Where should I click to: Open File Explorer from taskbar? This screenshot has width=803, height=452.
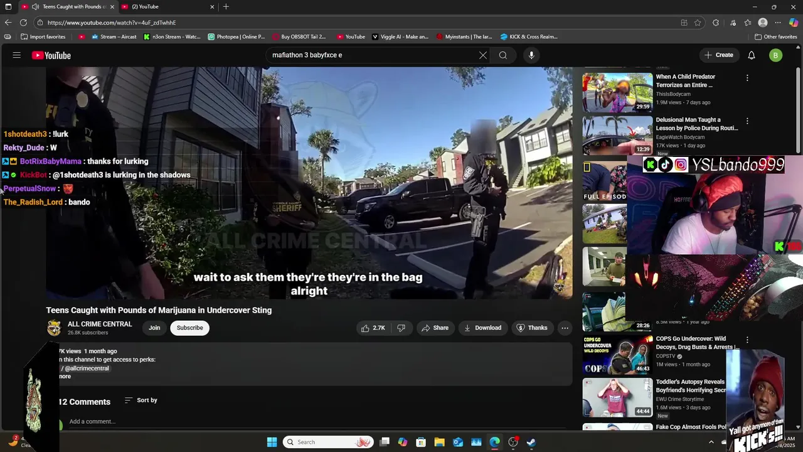pyautogui.click(x=439, y=442)
